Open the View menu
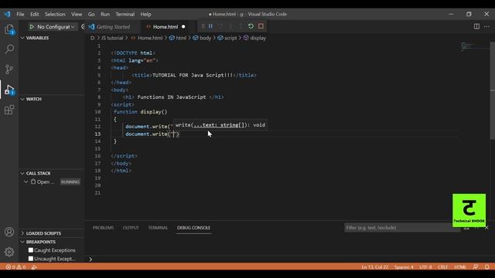 pos(77,14)
